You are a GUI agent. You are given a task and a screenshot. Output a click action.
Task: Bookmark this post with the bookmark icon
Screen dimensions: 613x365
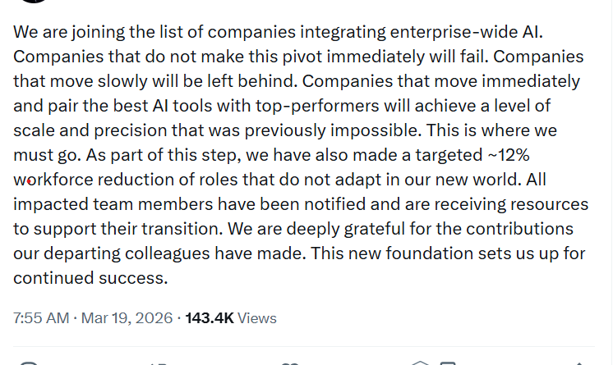click(449, 363)
